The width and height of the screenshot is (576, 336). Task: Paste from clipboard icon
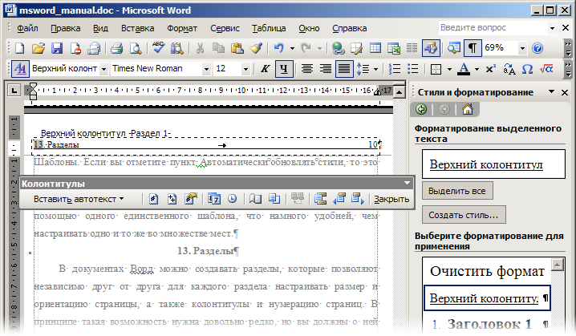tap(237, 48)
